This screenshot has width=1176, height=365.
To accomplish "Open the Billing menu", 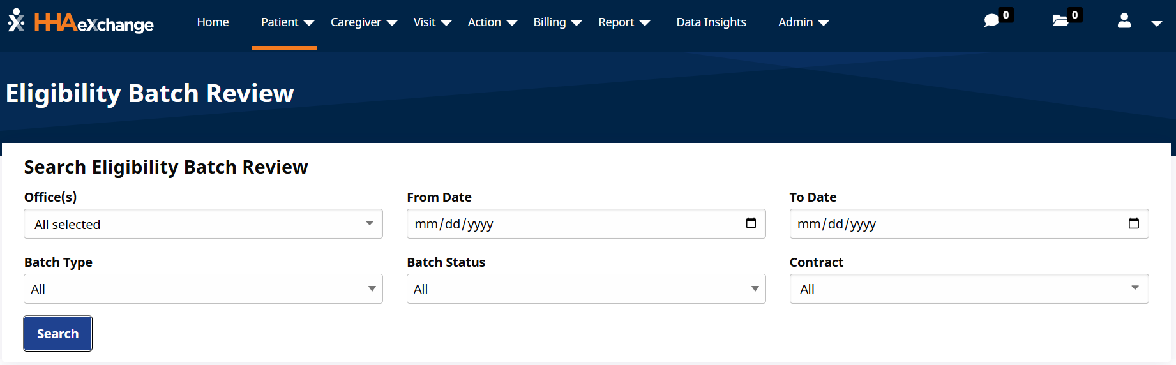I will pyautogui.click(x=557, y=22).
